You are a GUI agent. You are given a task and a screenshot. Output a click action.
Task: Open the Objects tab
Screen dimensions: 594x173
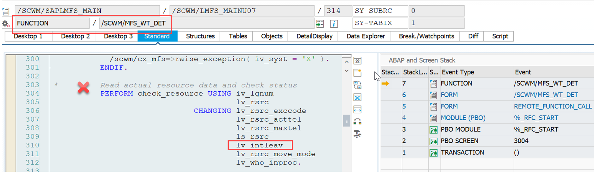coord(272,36)
